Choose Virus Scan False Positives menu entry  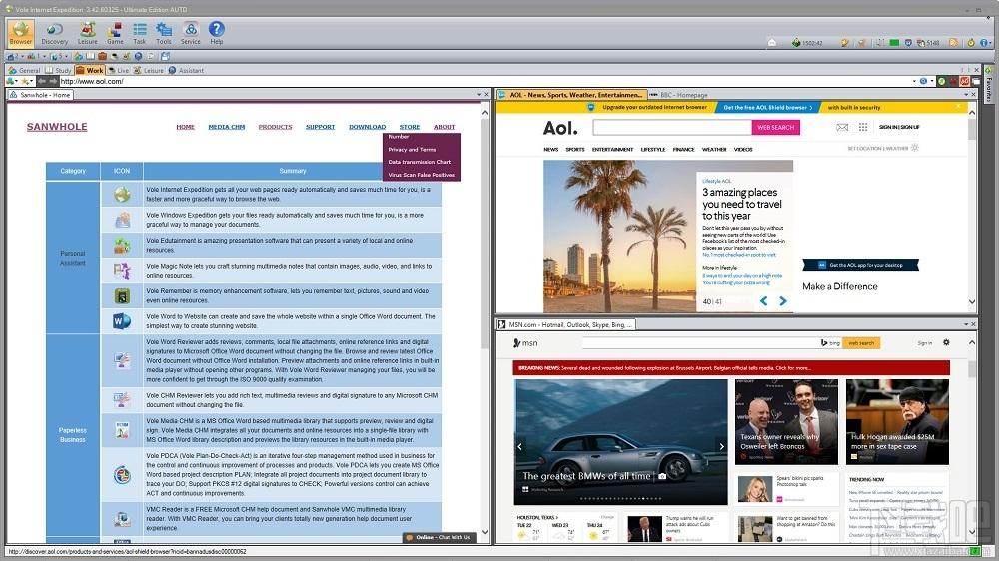click(x=422, y=175)
